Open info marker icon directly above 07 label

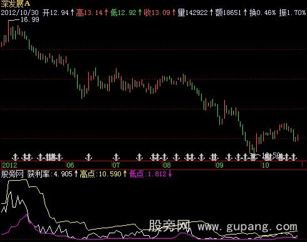point(116,157)
